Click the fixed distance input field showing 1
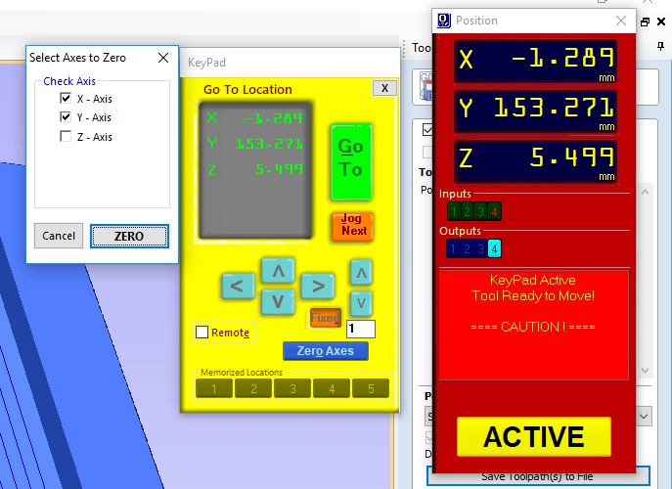 [360, 329]
